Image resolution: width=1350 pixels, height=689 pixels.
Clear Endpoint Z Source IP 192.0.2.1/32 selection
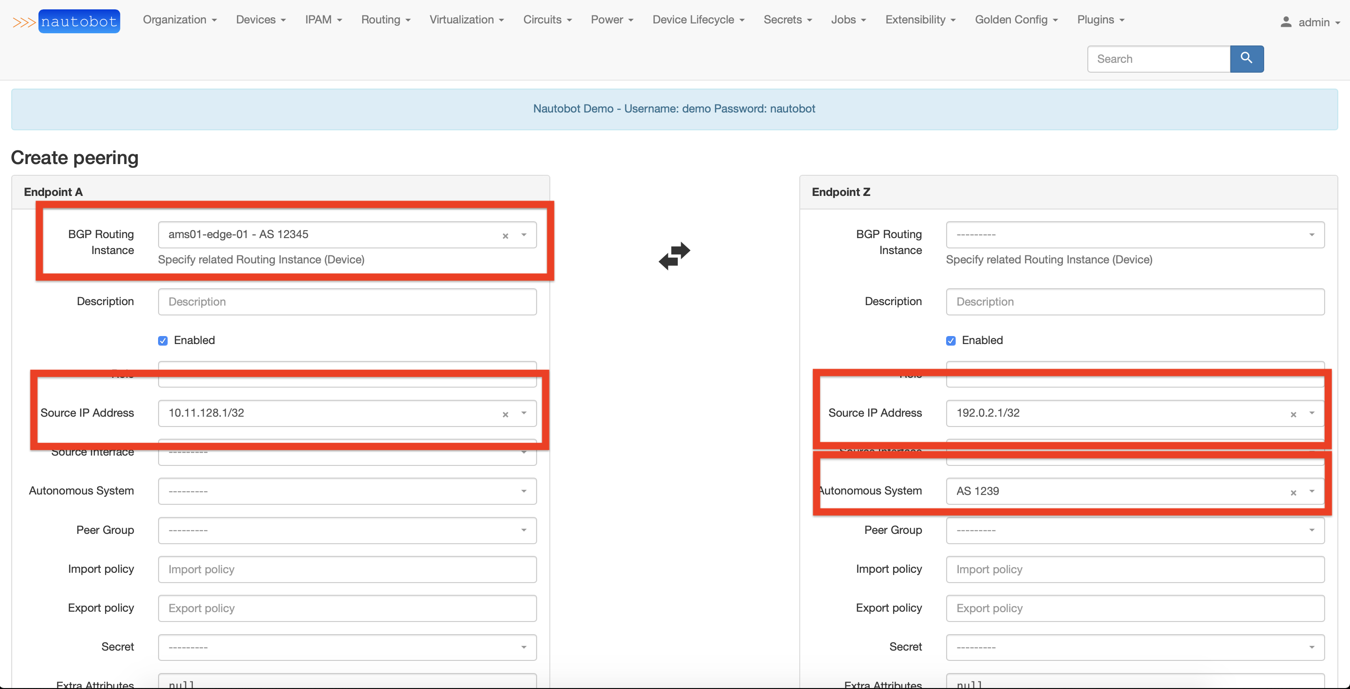point(1293,414)
